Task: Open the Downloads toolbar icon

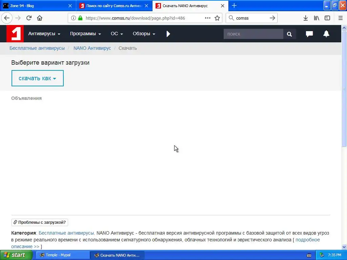Action: click(x=306, y=18)
